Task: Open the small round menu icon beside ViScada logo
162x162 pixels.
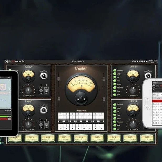Action: (10, 61)
